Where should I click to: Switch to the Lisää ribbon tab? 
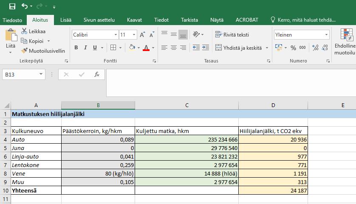[x=66, y=20]
